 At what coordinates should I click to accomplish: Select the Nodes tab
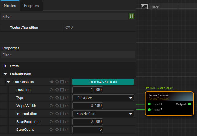click(10, 6)
